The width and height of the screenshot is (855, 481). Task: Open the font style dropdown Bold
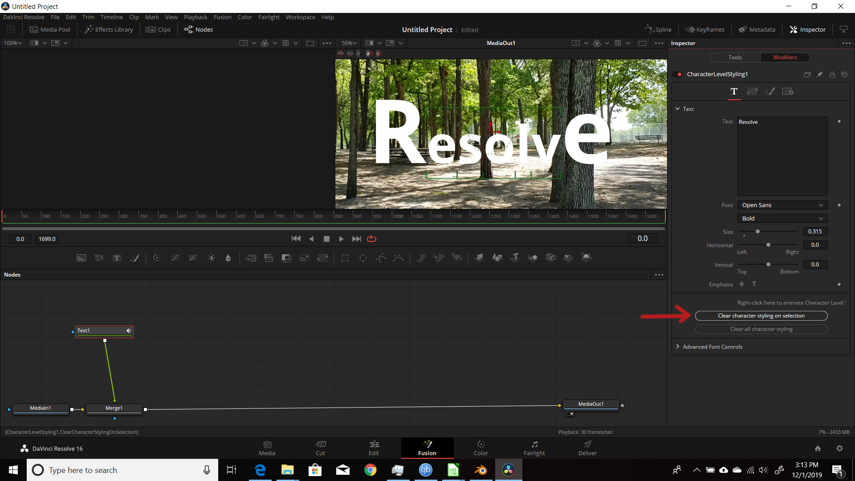782,218
